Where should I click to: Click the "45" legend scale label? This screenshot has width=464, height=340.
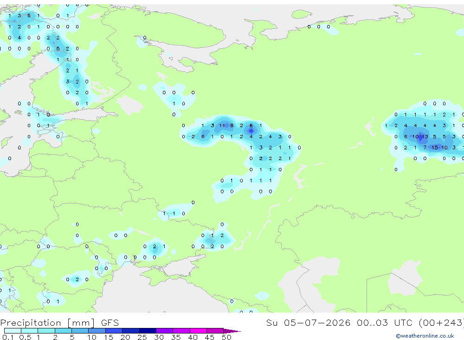(210, 337)
